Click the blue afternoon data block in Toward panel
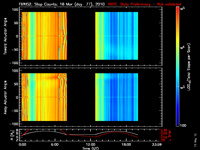This screenshot has width=200, height=150. pyautogui.click(x=116, y=36)
